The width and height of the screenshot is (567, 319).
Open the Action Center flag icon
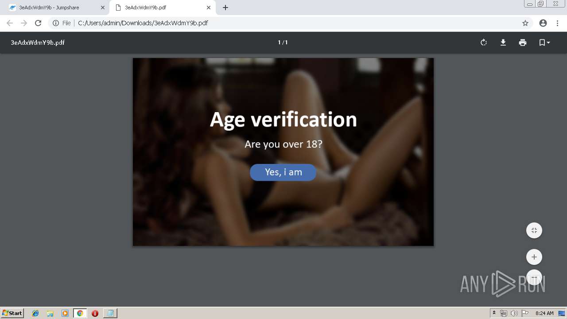click(525, 313)
